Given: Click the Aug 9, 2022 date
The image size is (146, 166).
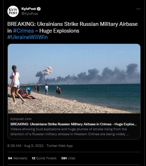Looking at the screenshot, I should pyautogui.click(x=34, y=146).
